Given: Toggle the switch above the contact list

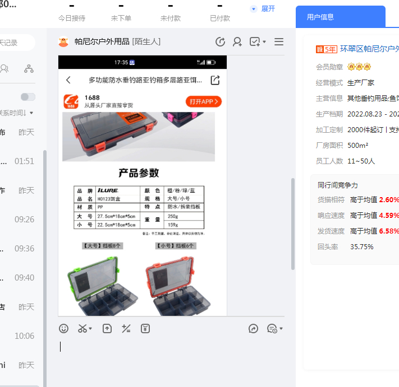Looking at the screenshot, I should [x=28, y=97].
